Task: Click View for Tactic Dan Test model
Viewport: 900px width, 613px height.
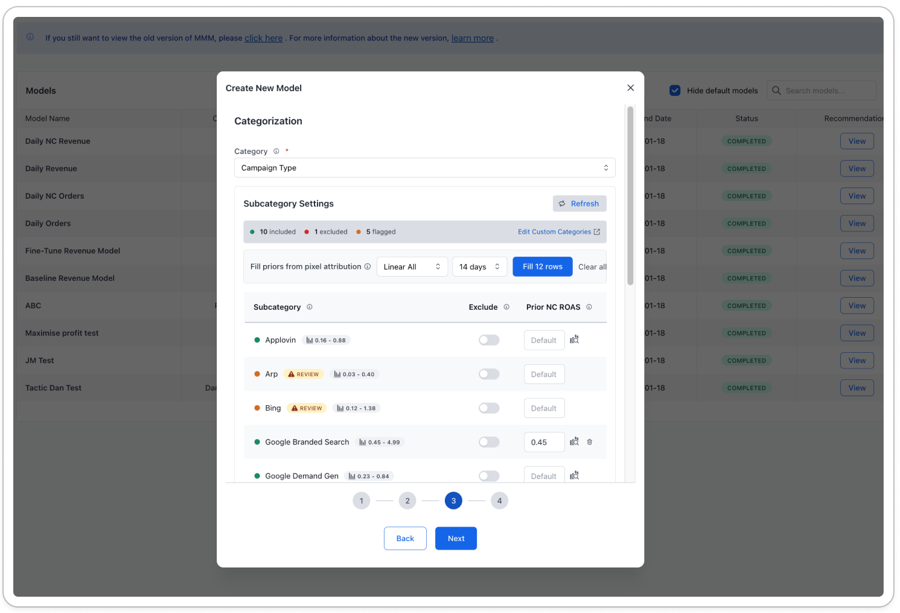Action: point(857,388)
